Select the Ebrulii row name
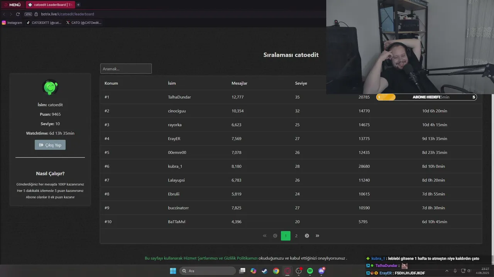494x277 pixels. (x=174, y=194)
